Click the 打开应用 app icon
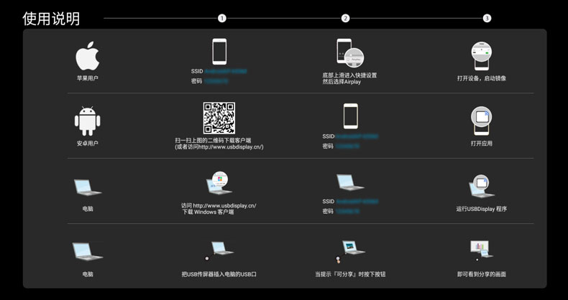 click(x=481, y=119)
